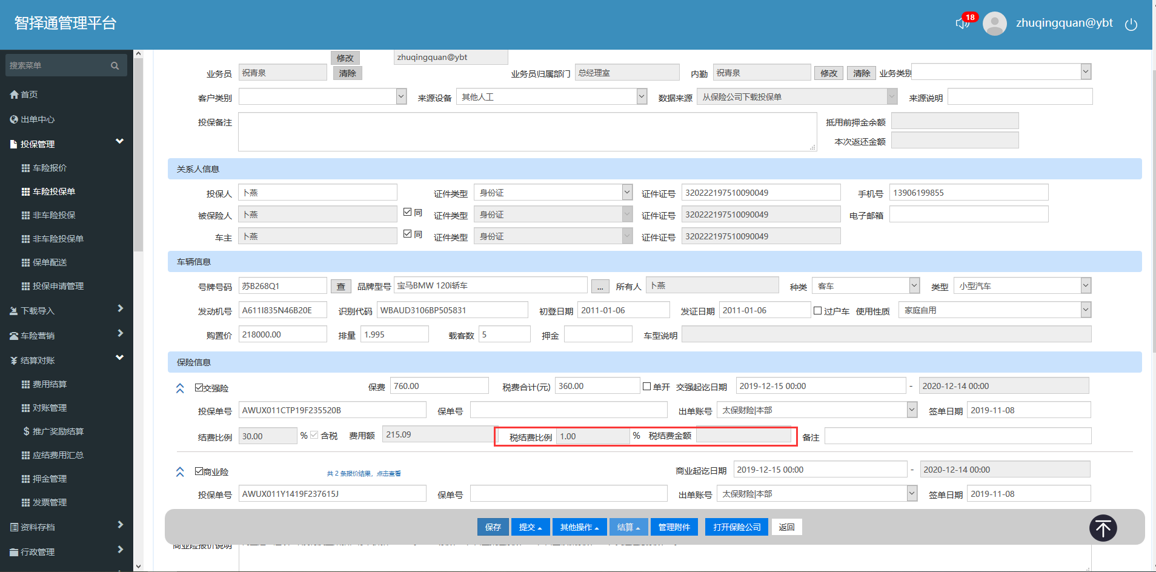Expand the 提交 dropdown button
The image size is (1156, 572).
tap(530, 527)
